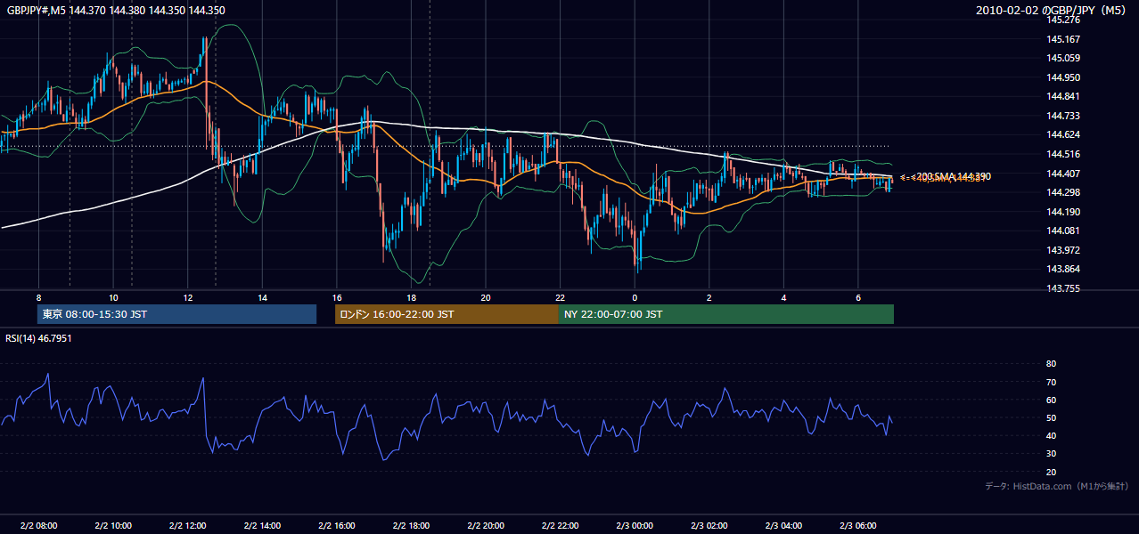Click price axis value 144.298
The image size is (1139, 534).
[1064, 193]
